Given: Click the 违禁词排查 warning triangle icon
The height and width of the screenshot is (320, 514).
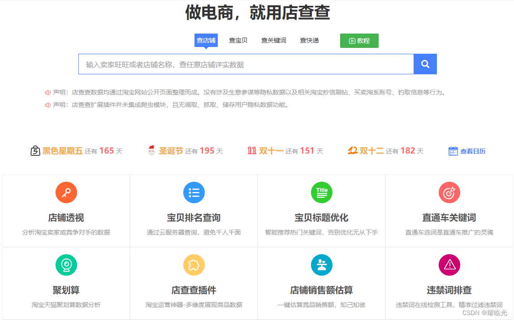Looking at the screenshot, I should pos(449,265).
